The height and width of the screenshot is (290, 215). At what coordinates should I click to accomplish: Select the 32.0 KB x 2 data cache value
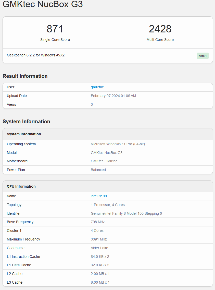click(100, 265)
